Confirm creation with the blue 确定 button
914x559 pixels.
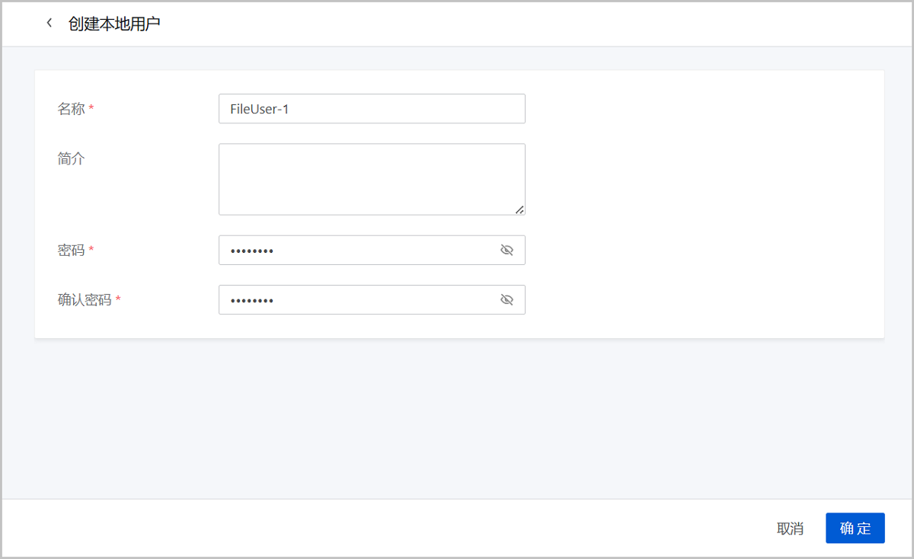tap(855, 528)
